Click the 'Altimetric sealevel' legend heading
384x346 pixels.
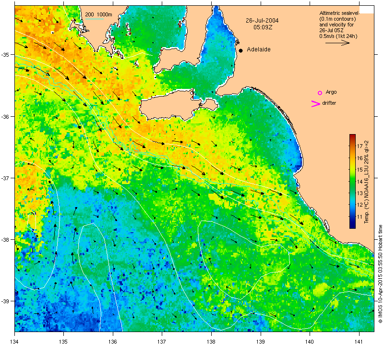tap(339, 13)
